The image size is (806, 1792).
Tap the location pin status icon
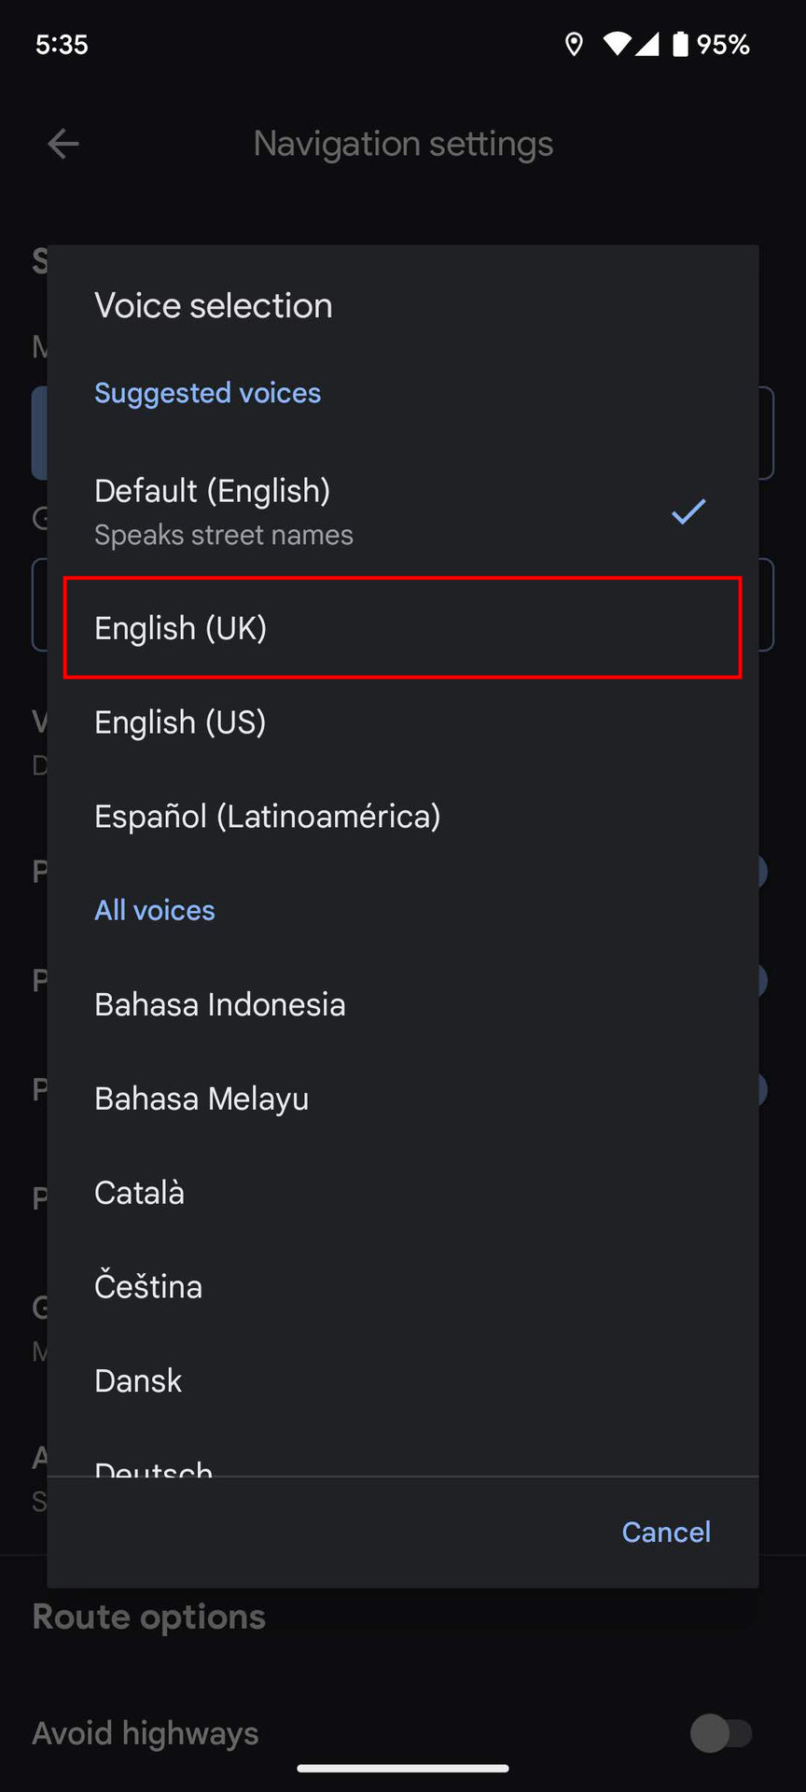[574, 44]
